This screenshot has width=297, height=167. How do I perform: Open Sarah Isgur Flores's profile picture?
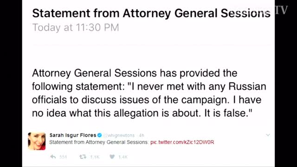coord(37,141)
